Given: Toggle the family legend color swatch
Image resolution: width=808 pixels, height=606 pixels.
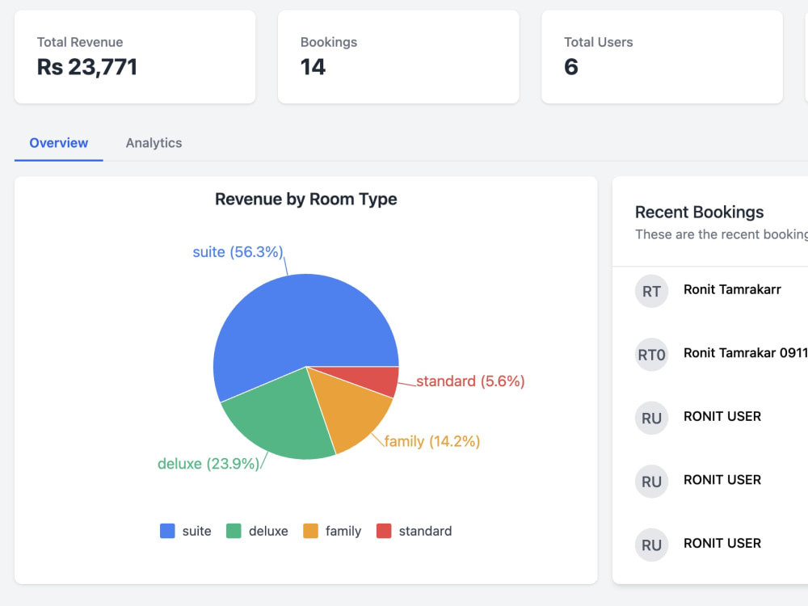Looking at the screenshot, I should click(x=311, y=531).
